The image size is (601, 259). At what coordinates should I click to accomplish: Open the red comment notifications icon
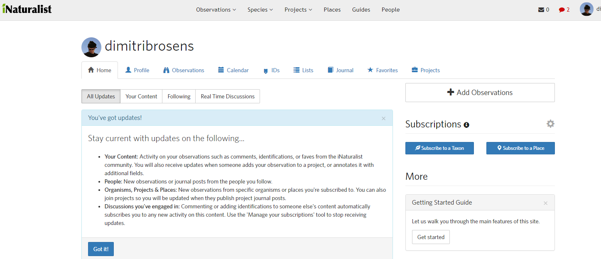click(x=562, y=10)
